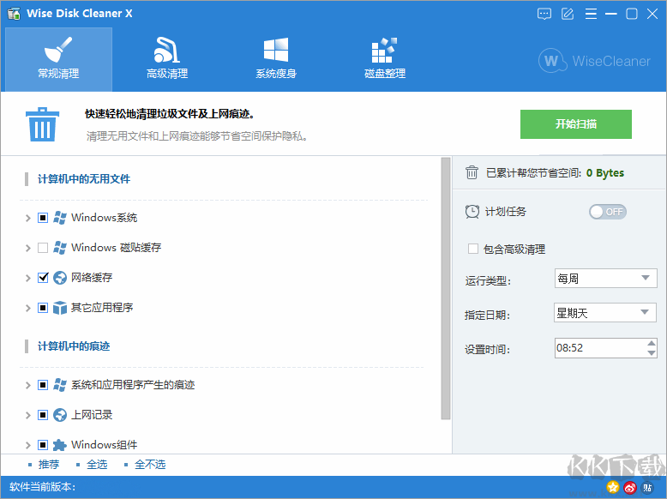Open the 指定日期 dropdown showing 星期天
The width and height of the screenshot is (667, 499).
605,313
